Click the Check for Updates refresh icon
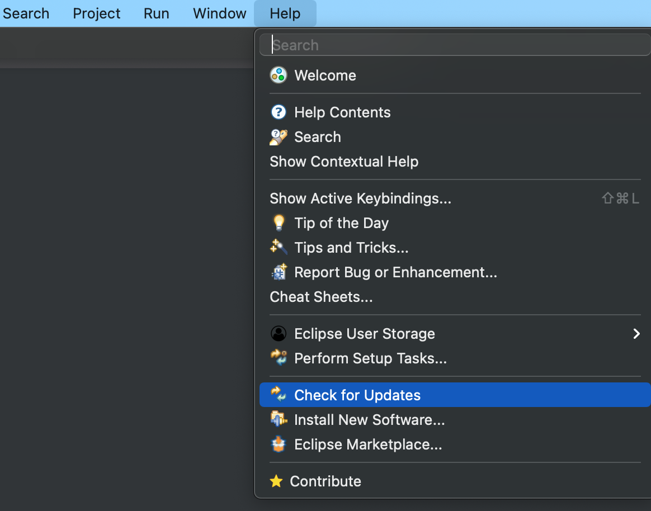 point(278,395)
